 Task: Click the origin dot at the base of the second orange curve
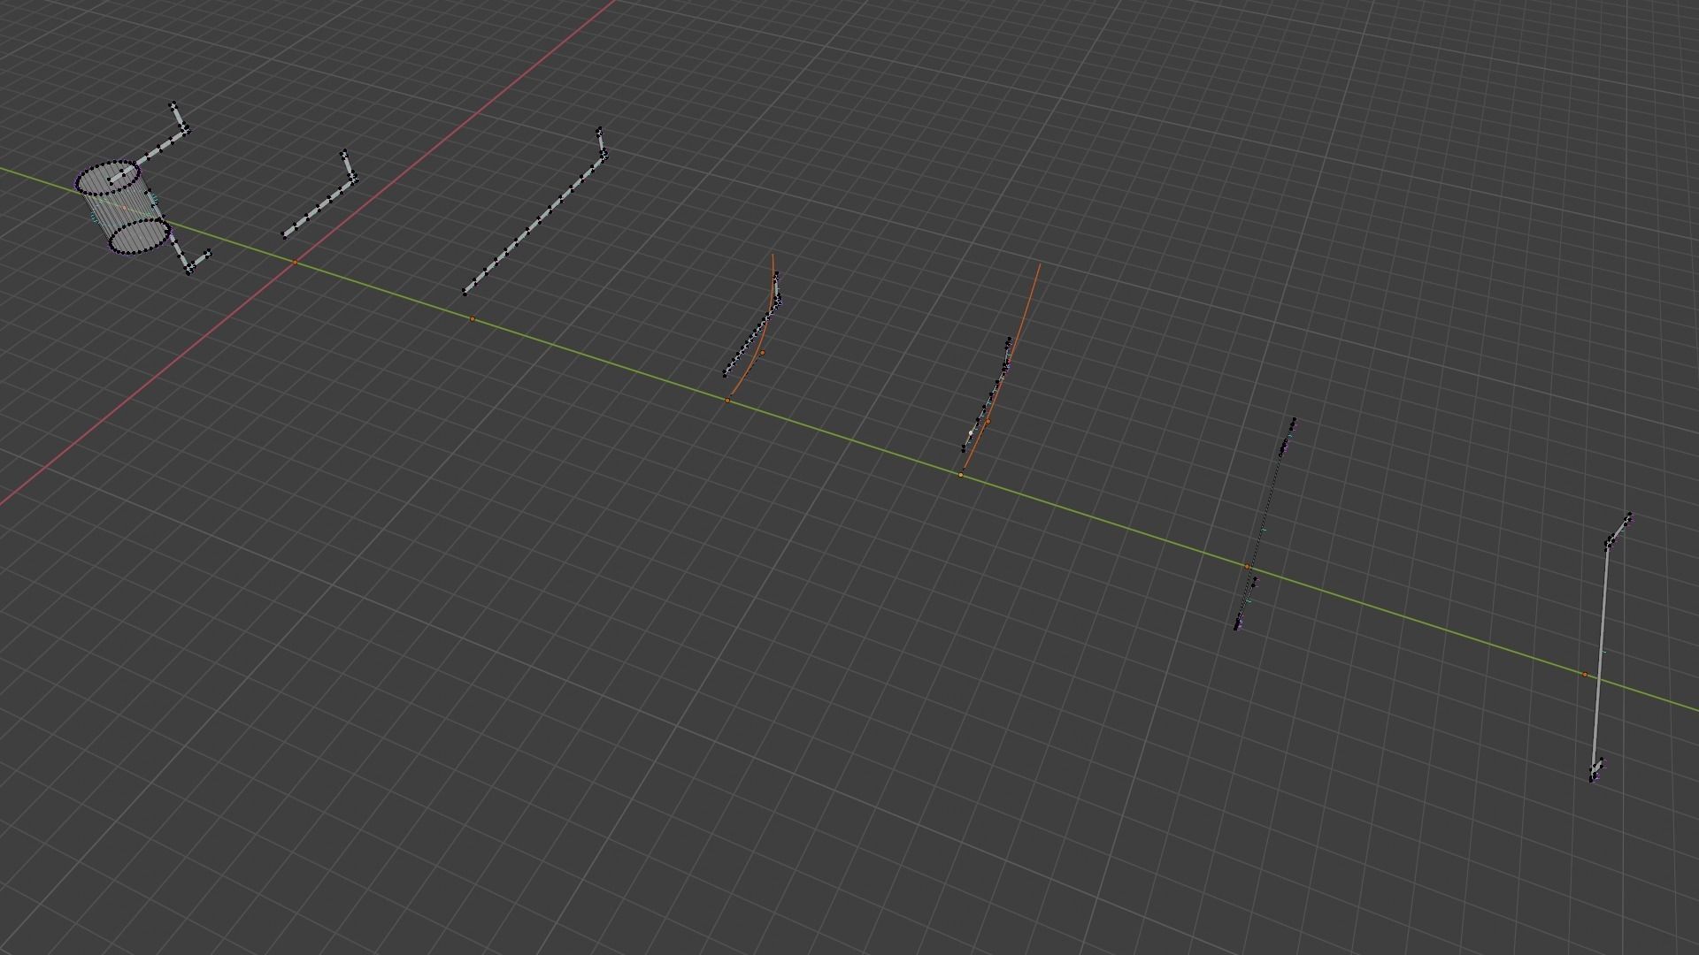pos(961,476)
